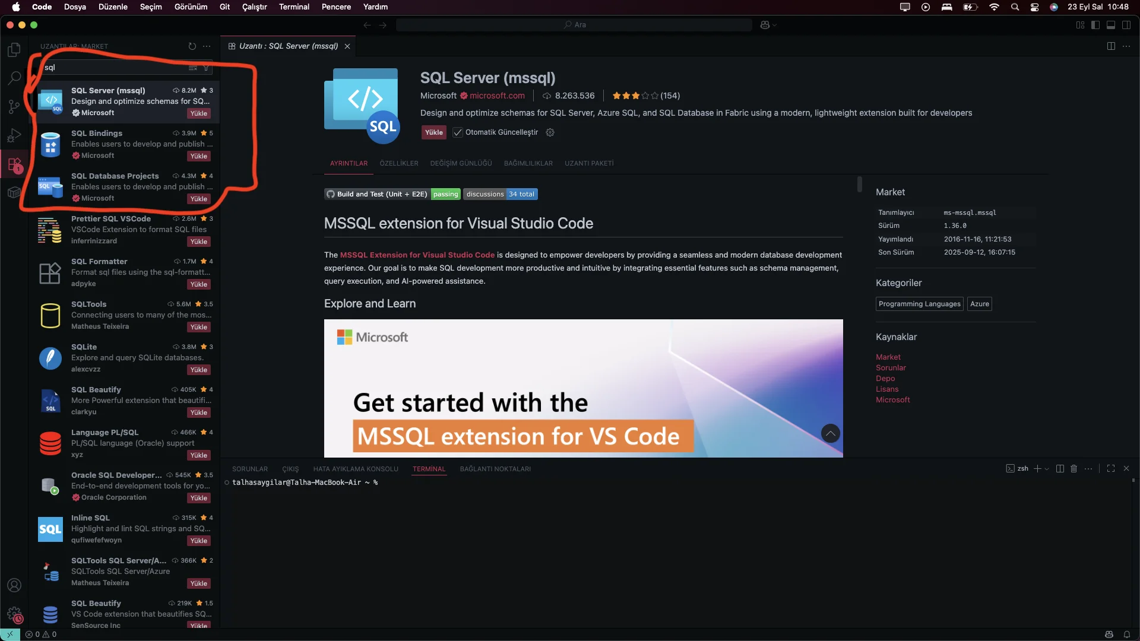Refresh the extensions marketplace list
Screen dimensions: 1140x641
coord(192,46)
